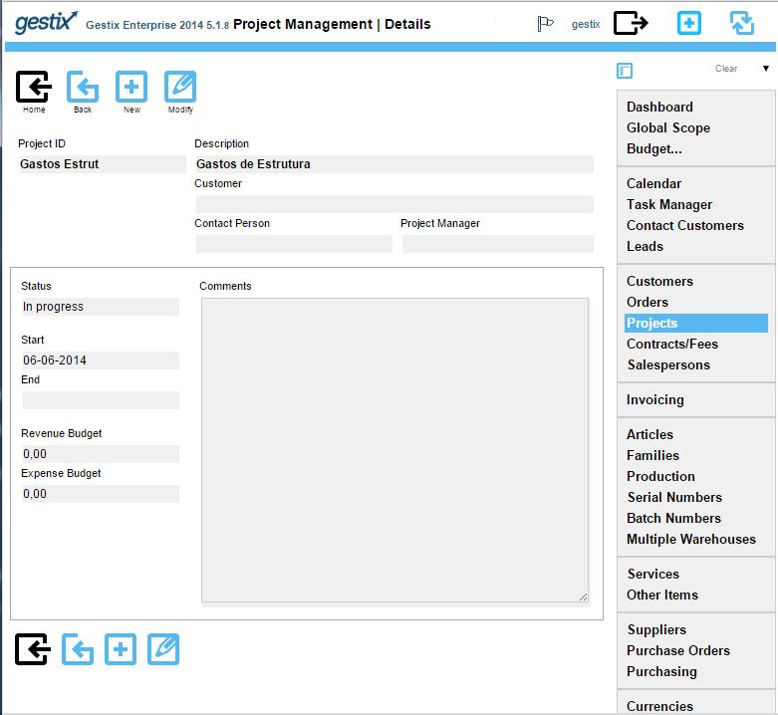Click the bottom modify pencil icon
The height and width of the screenshot is (715, 778).
coord(163,649)
